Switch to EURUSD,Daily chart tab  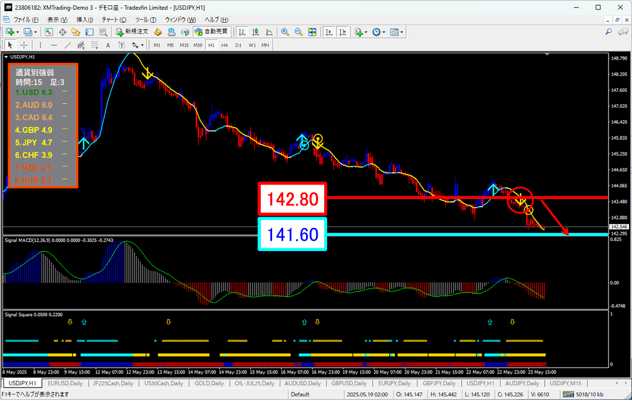65,383
